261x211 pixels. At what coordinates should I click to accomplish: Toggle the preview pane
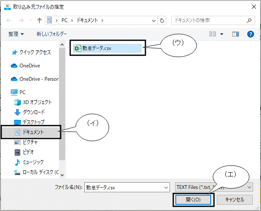tap(236, 34)
